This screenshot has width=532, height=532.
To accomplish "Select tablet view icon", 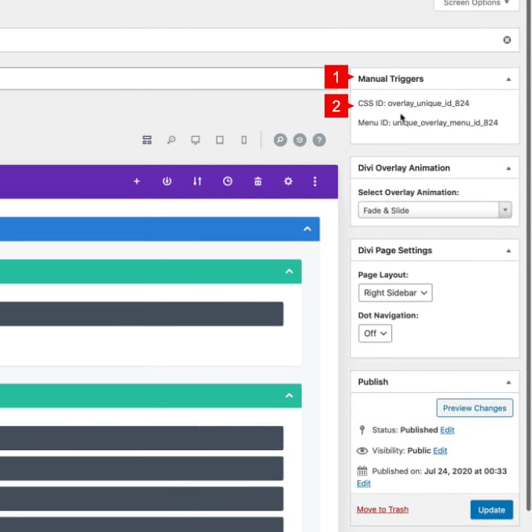I will [x=220, y=140].
